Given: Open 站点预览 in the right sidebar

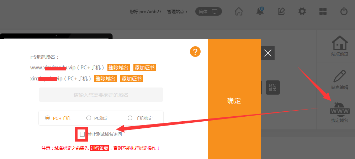Looking at the screenshot, I should click(x=339, y=46).
